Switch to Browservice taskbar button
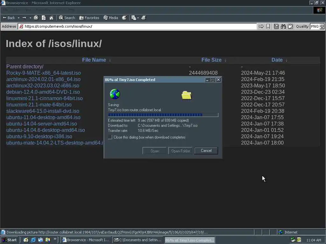Image resolution: width=326 pixels, height=244 pixels. (86, 240)
